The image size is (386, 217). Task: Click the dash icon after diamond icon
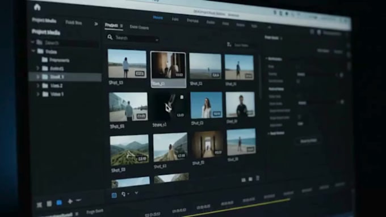(78, 201)
